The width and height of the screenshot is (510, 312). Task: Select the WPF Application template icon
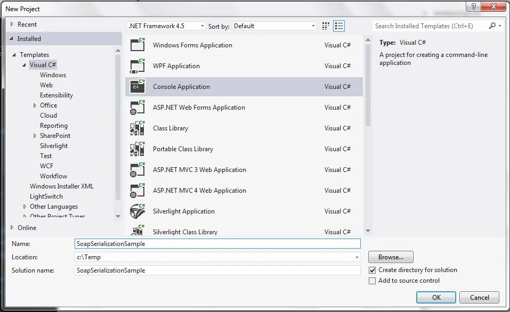(137, 66)
